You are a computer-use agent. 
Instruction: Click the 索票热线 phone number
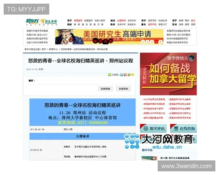83,123
